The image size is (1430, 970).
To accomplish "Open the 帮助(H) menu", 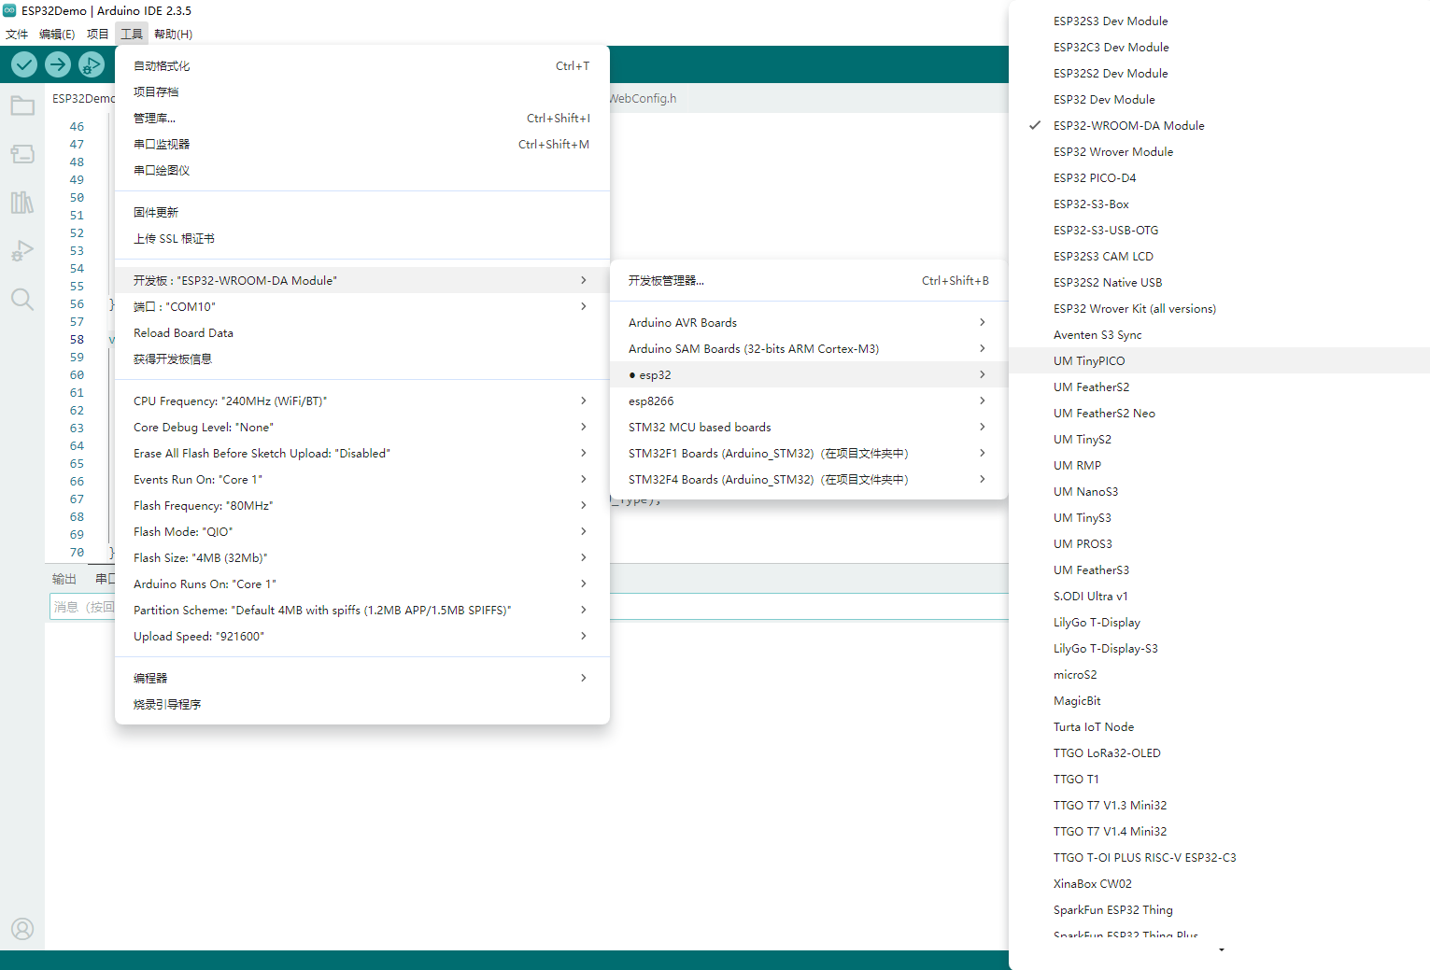I will tap(173, 34).
